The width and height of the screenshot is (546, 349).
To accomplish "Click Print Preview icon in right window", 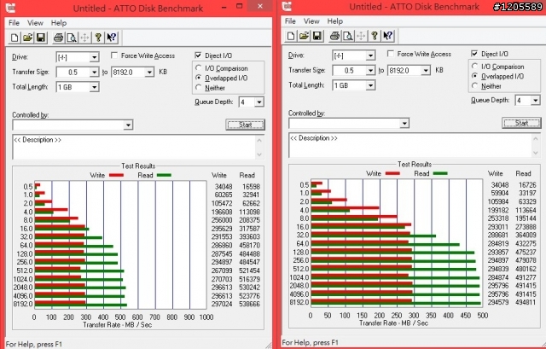I will click(348, 36).
